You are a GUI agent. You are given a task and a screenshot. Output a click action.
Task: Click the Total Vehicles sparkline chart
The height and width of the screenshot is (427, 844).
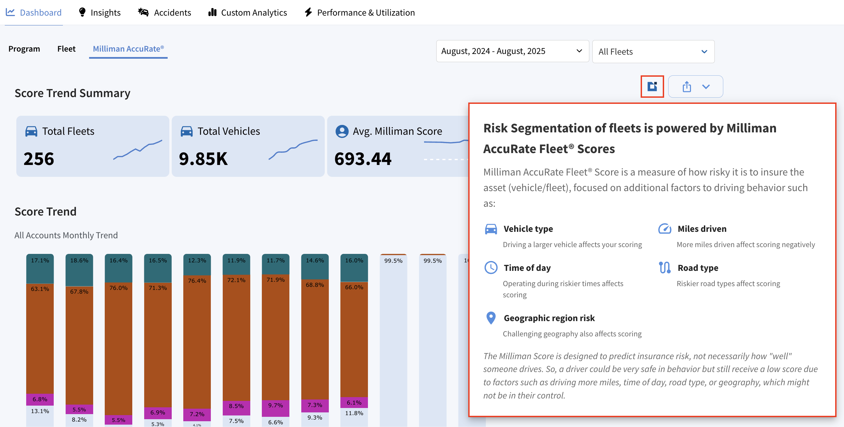point(293,149)
